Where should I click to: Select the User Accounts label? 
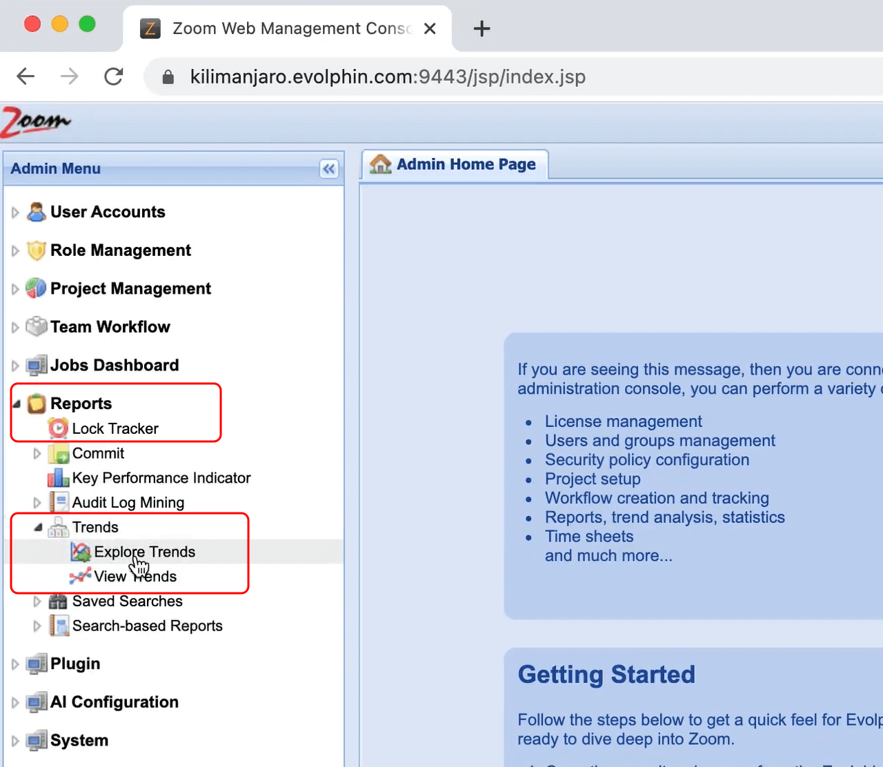point(108,212)
